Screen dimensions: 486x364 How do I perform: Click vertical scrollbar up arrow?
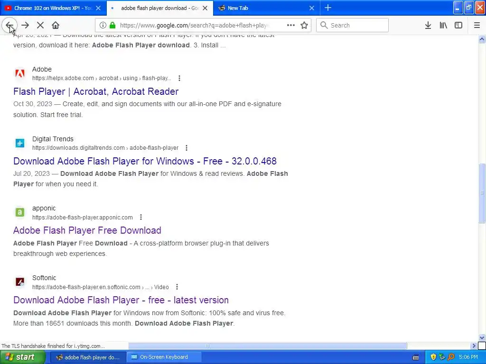coord(482,39)
